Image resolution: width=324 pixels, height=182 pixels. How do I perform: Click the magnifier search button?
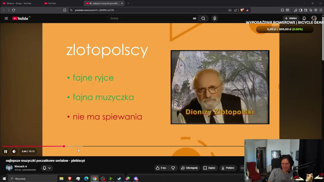click(x=203, y=18)
